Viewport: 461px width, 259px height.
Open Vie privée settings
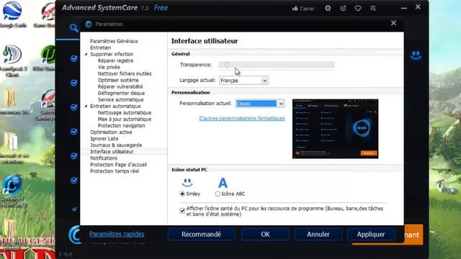[x=109, y=67]
